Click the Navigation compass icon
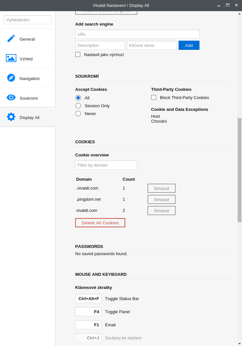 (11, 78)
